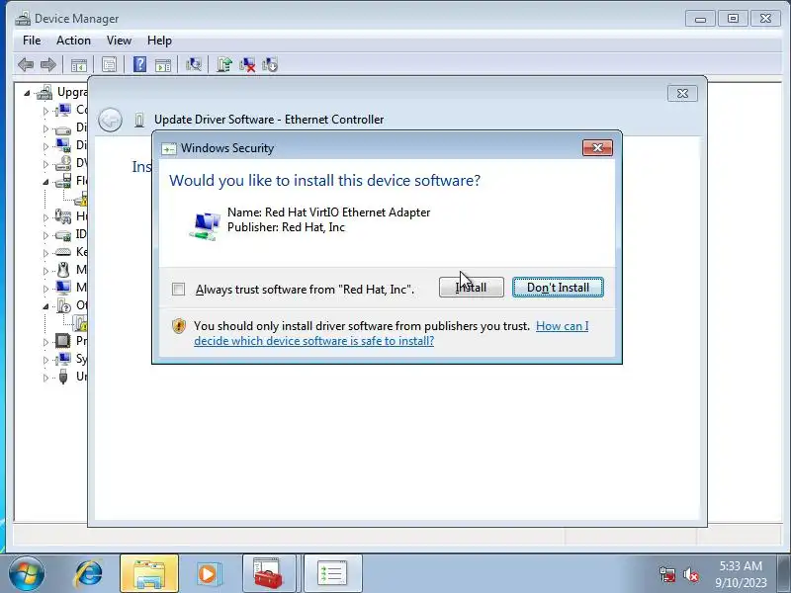Click the Properties toolbar icon
This screenshot has width=791, height=593.
(109, 64)
